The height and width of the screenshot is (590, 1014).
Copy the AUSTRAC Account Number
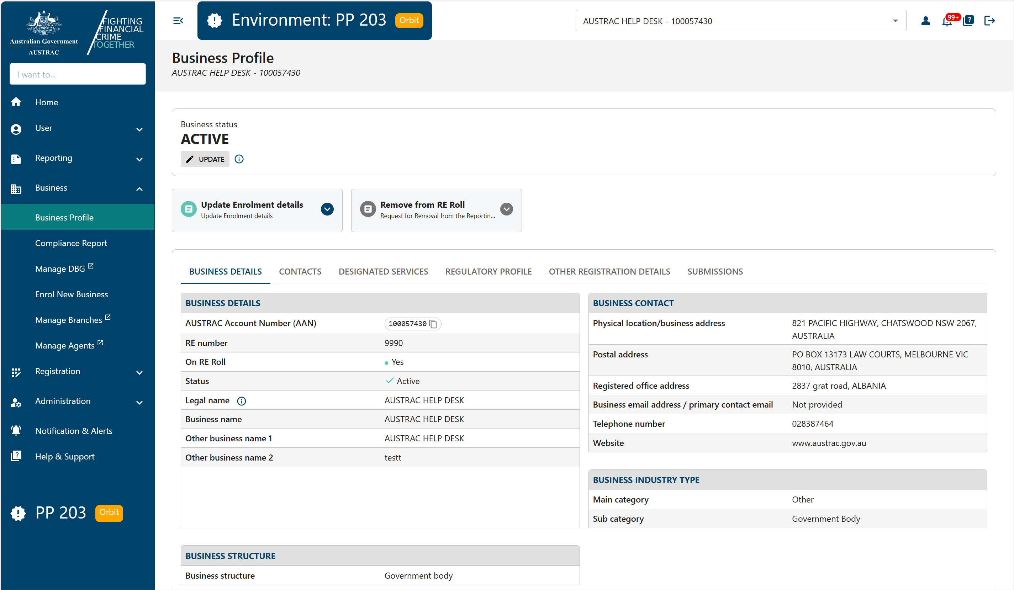pyautogui.click(x=433, y=324)
